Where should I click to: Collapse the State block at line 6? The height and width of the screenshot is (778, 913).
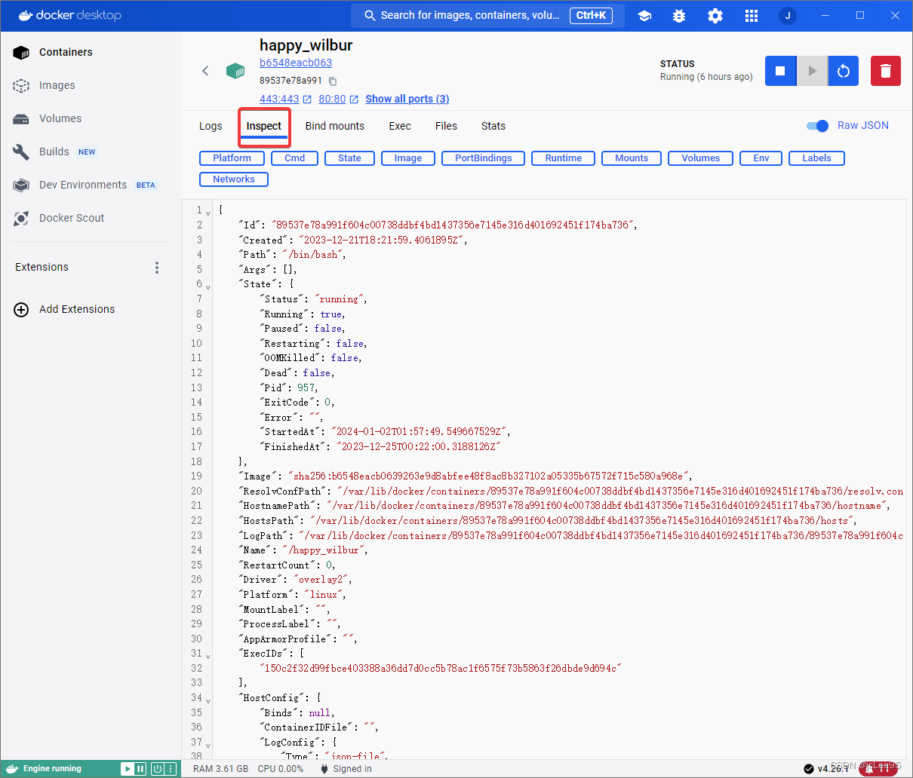208,286
